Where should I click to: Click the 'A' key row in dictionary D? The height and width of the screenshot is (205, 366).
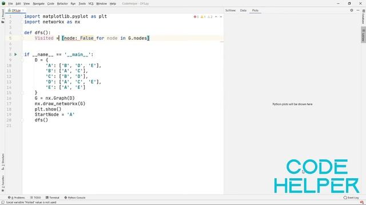tap(73, 65)
